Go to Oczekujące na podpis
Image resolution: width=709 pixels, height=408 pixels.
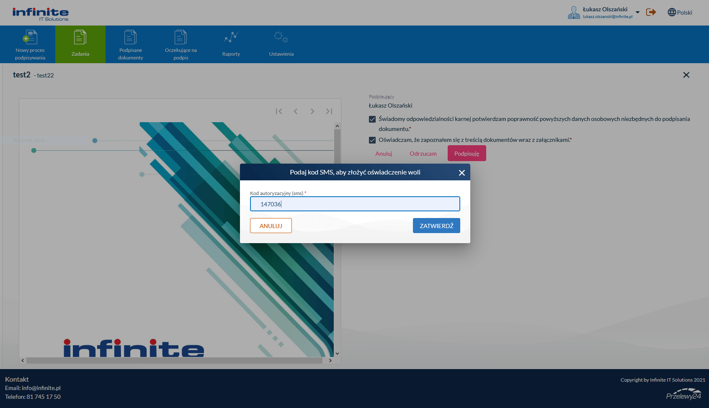pyautogui.click(x=181, y=44)
